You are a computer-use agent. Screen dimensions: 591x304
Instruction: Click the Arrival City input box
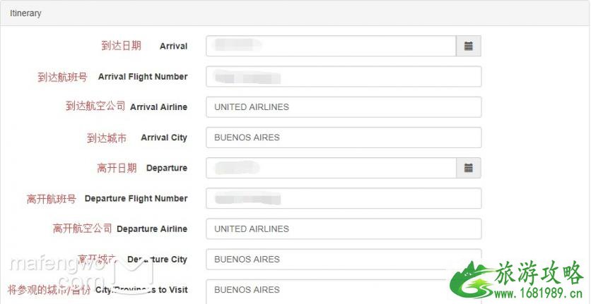point(344,138)
